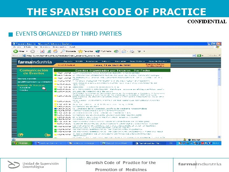Open the Edición menu
This screenshot has height=172, width=229.
click(x=27, y=47)
